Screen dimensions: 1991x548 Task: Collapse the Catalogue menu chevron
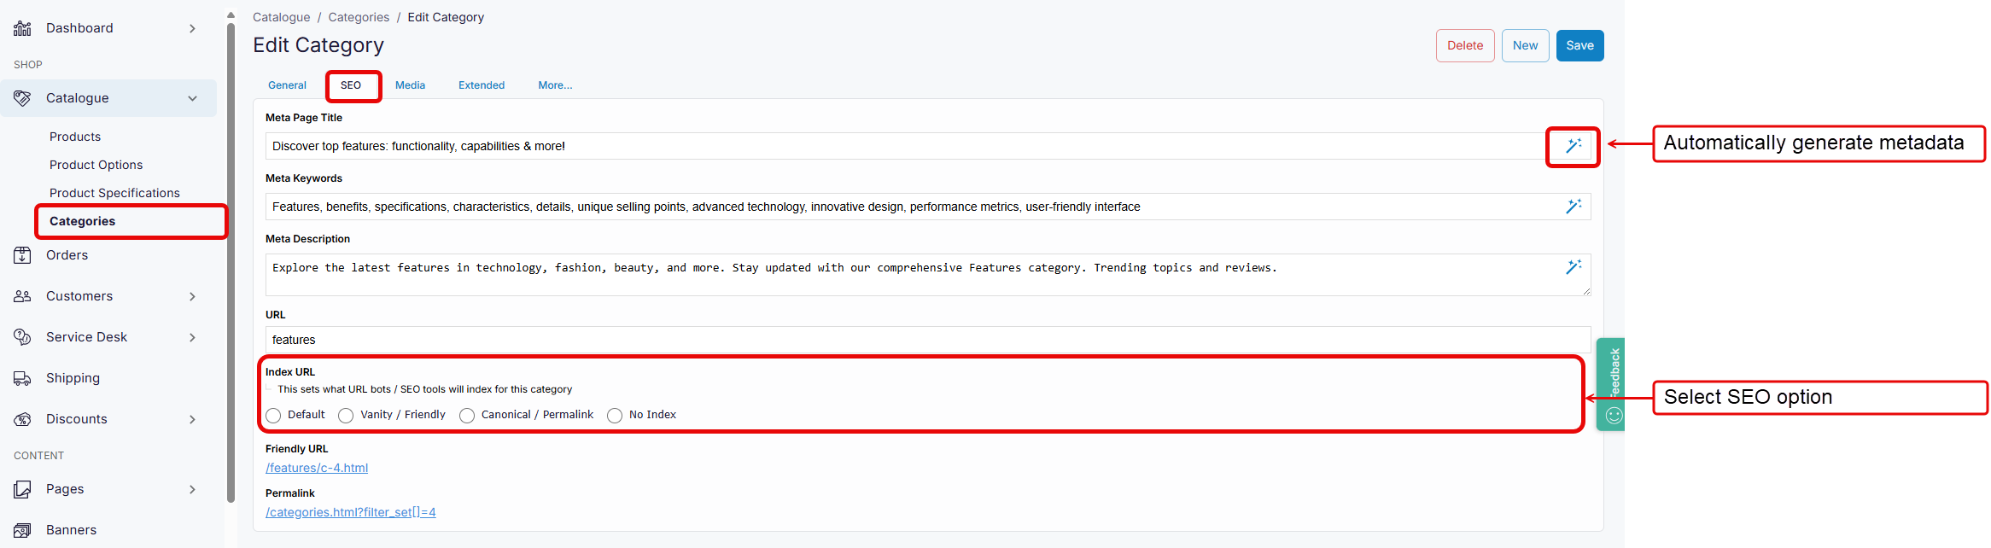coord(192,98)
